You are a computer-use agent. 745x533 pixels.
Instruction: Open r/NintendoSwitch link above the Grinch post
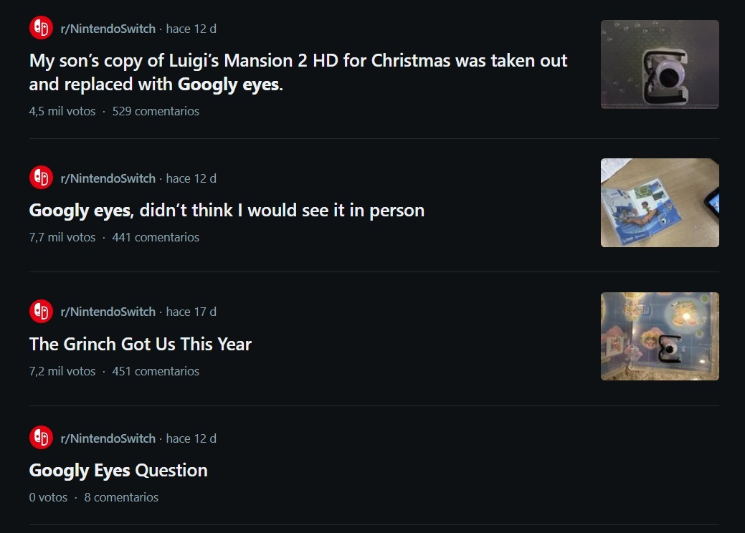(108, 312)
